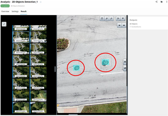Click the info icon next to the analysis title
This screenshot has width=168, height=116.
pyautogui.click(x=41, y=2)
